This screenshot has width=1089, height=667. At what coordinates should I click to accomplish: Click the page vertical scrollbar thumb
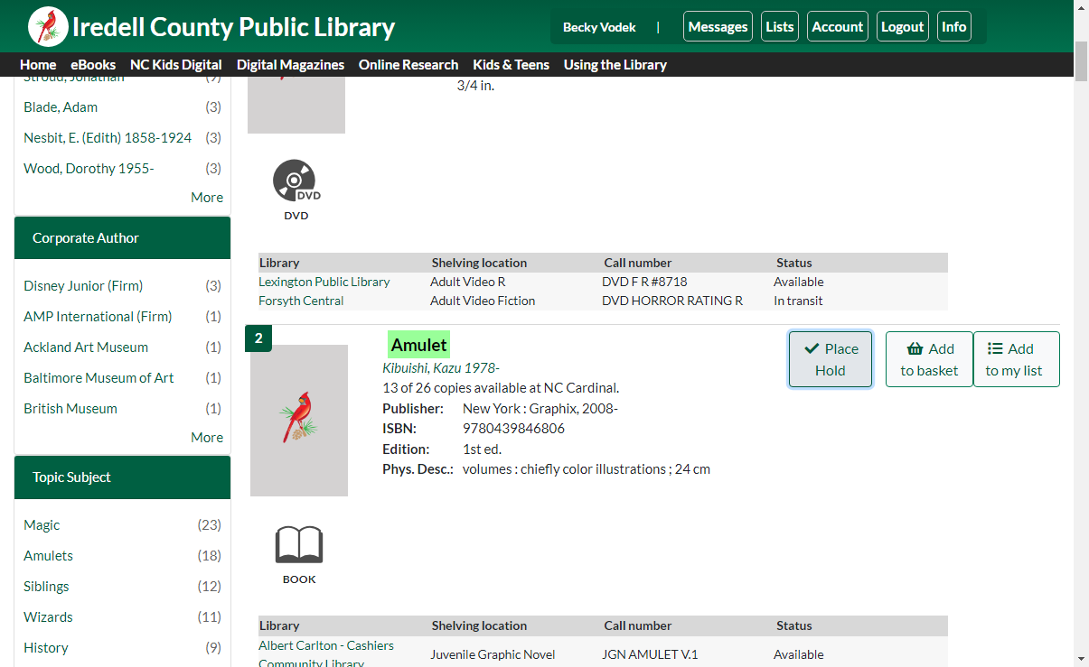1081,60
